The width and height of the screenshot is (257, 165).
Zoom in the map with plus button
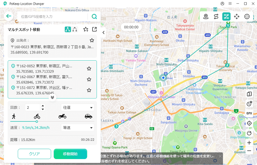249,142
